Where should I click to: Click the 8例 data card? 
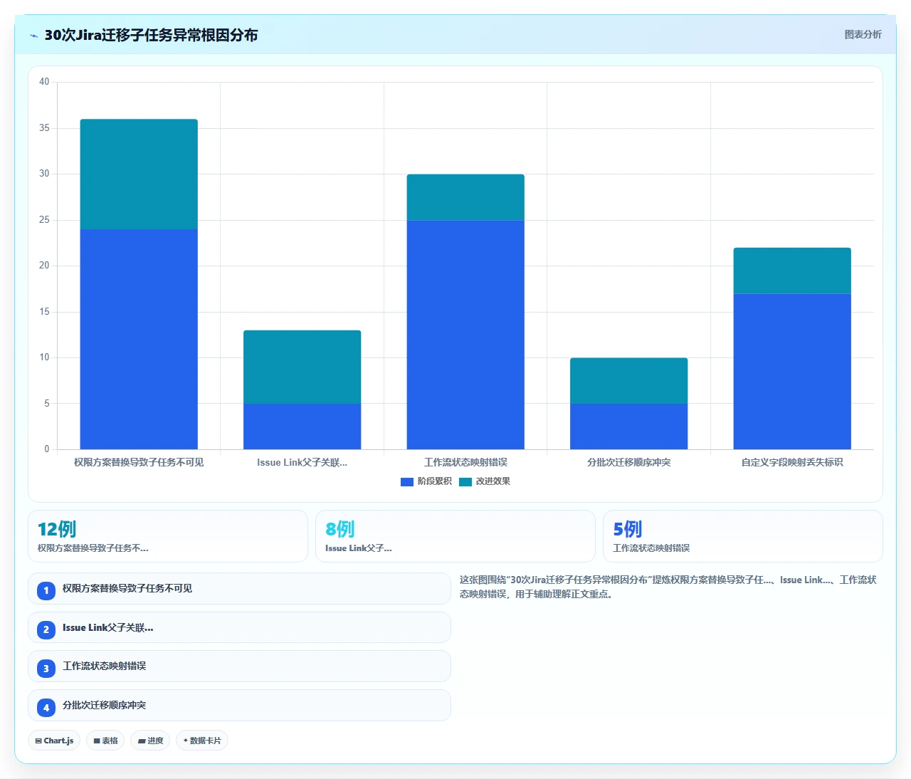[455, 536]
